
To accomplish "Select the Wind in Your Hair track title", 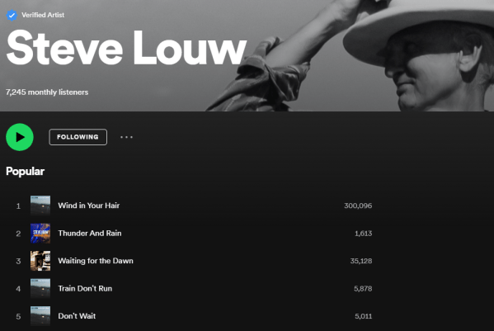I will coord(89,206).
